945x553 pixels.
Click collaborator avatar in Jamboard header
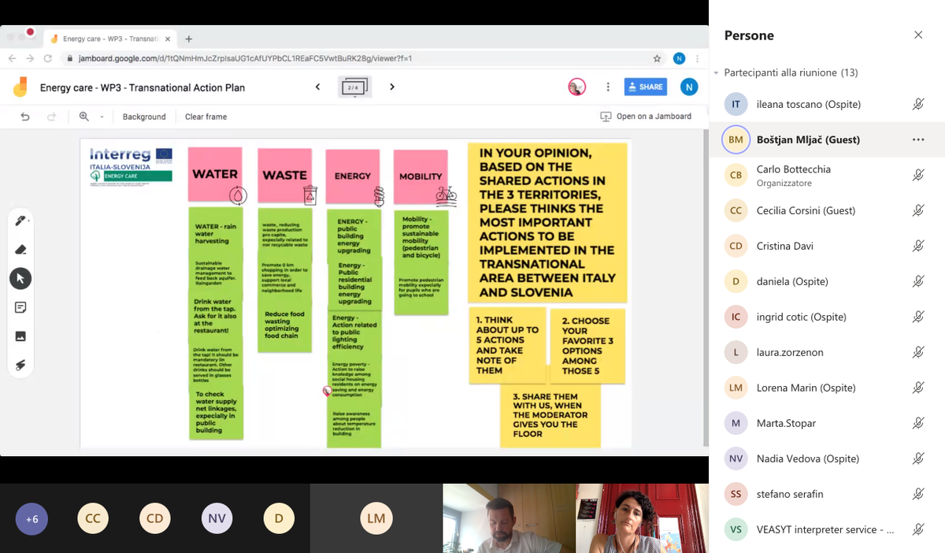click(x=577, y=87)
